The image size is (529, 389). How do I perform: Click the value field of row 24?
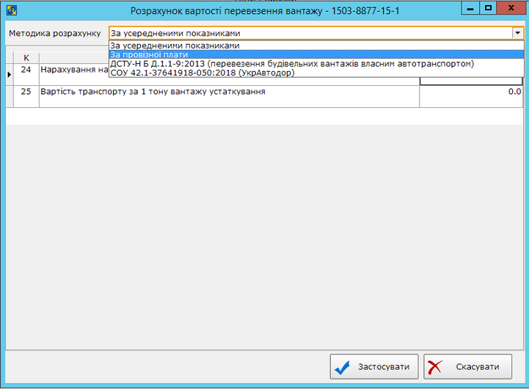click(470, 81)
